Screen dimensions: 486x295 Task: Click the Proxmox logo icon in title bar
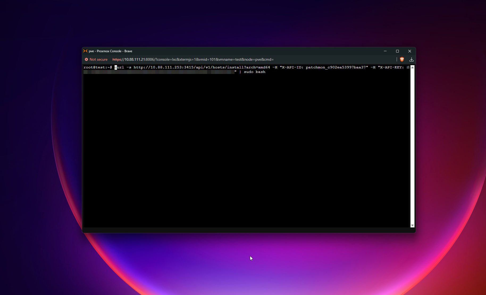click(85, 51)
